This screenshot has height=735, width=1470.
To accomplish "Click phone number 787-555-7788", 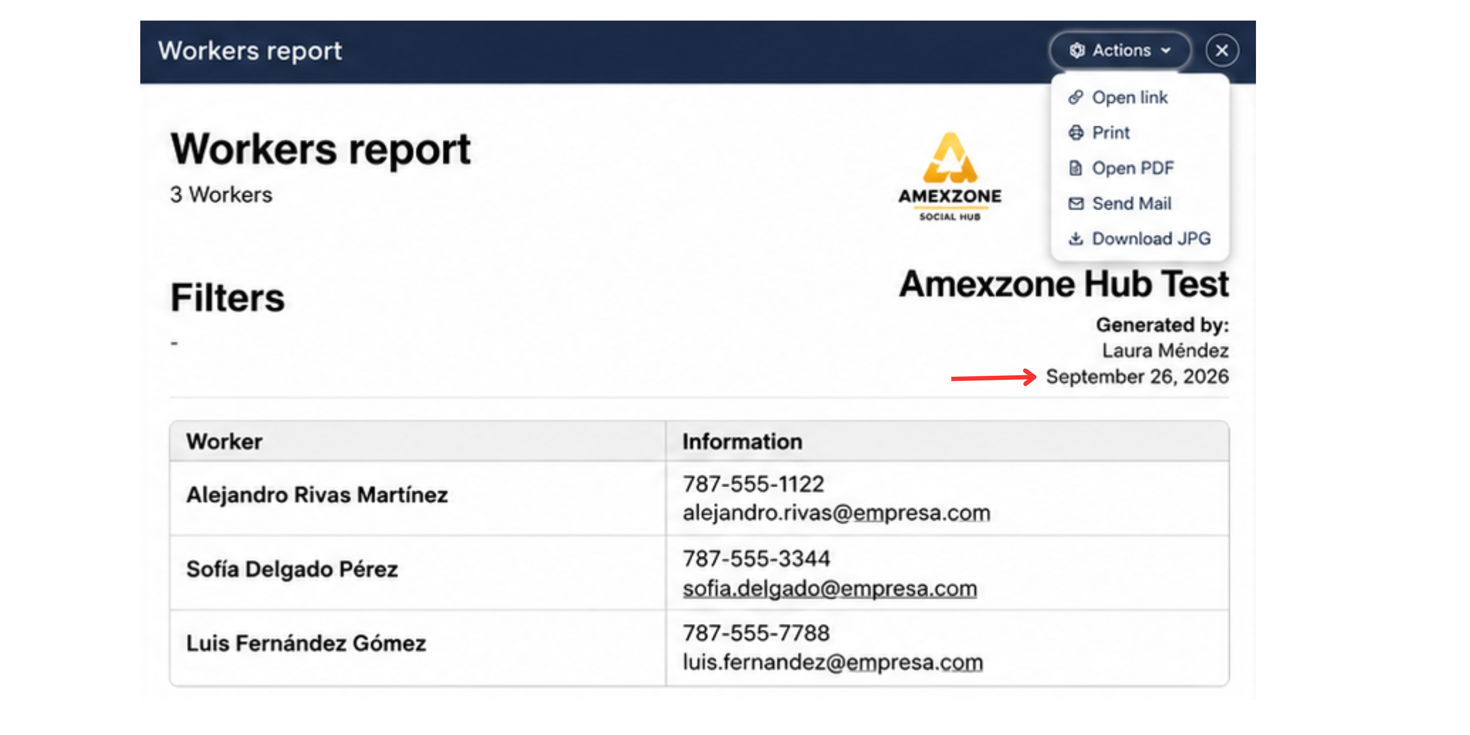I will pyautogui.click(x=756, y=633).
